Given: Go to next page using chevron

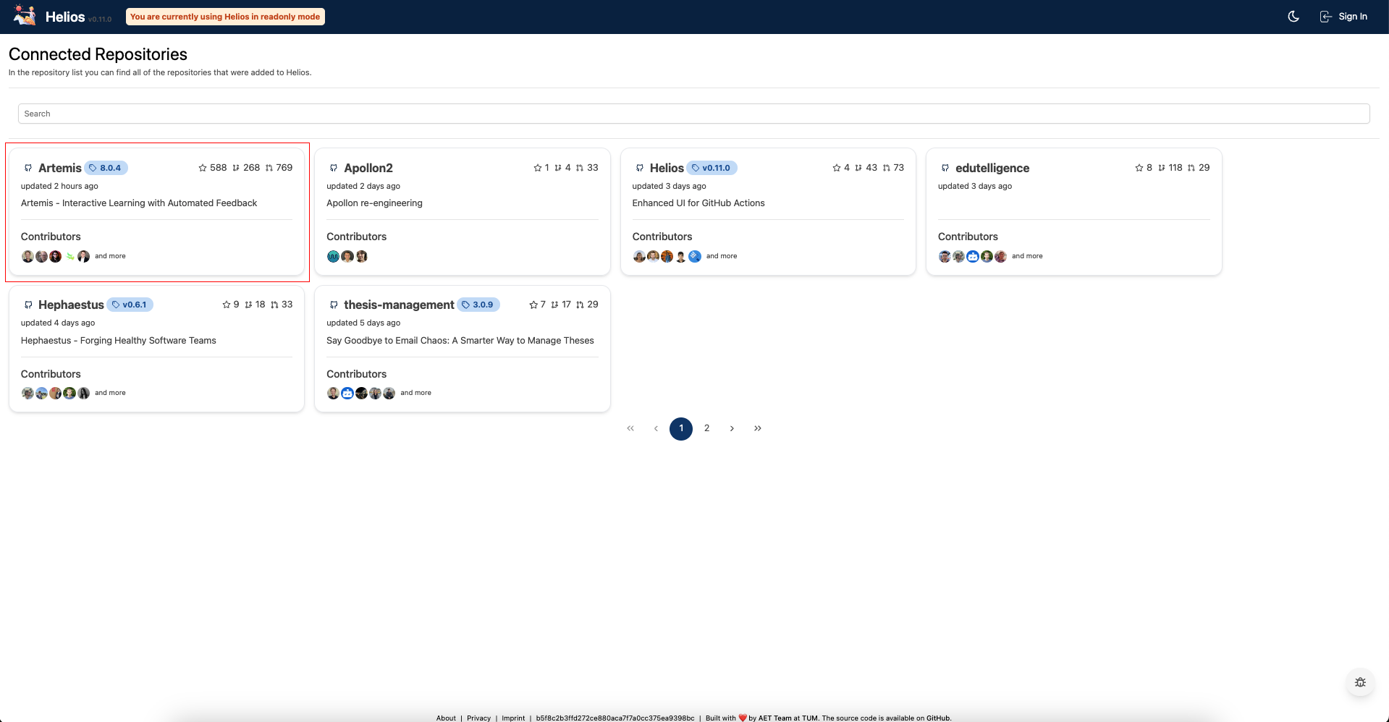Looking at the screenshot, I should (732, 428).
